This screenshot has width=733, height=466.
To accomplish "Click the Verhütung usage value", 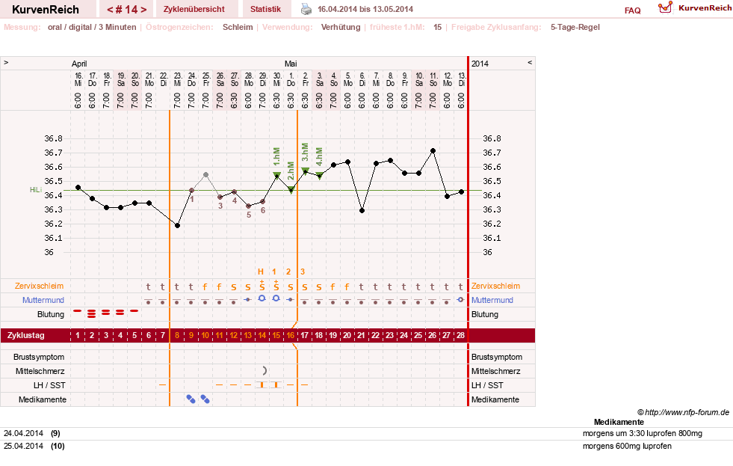I will [340, 27].
